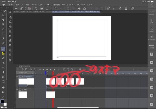Expand the アニメーション folder track
Image resolution: width=156 pixels, height=109 pixels.
pyautogui.click(x=23, y=77)
